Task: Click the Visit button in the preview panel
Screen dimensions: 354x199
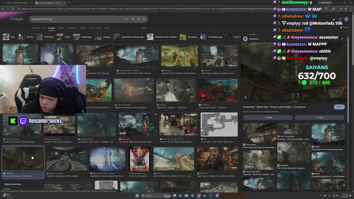Action: [x=339, y=107]
